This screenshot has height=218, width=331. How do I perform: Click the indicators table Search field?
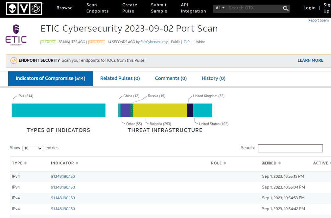tap(290, 148)
